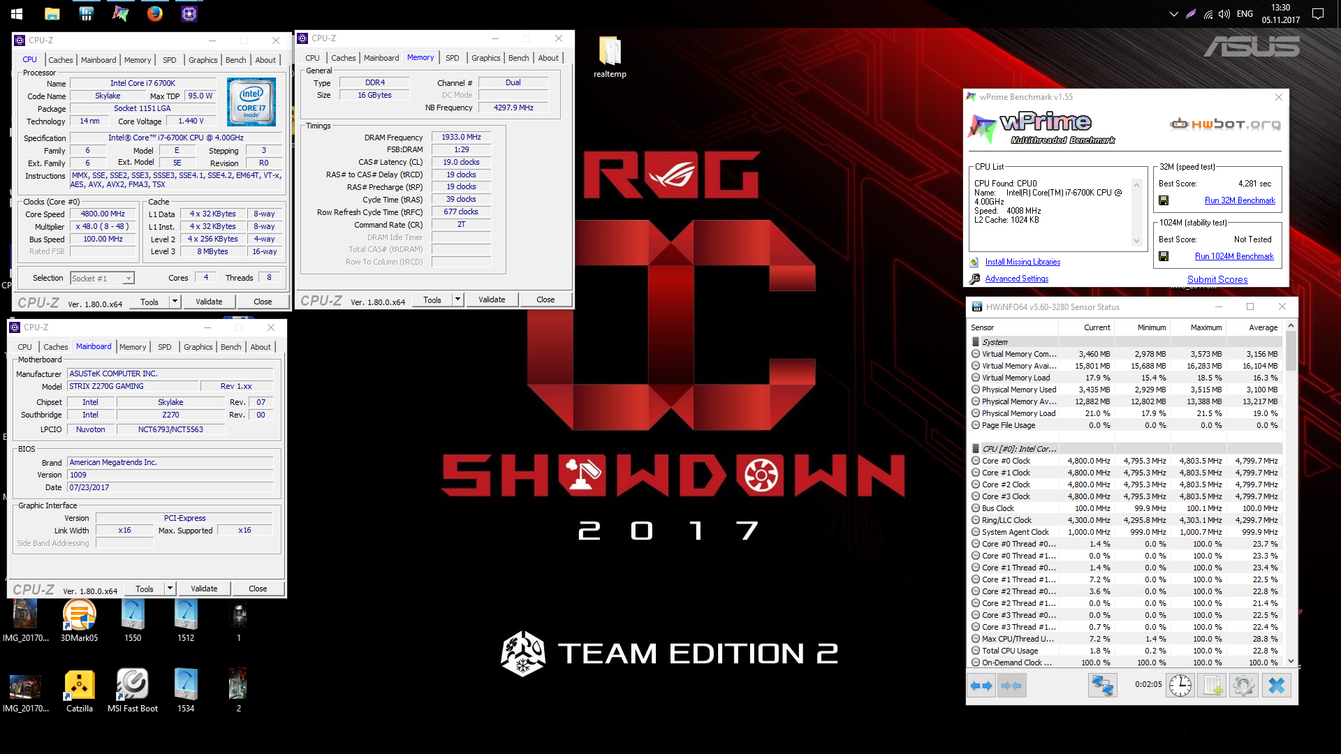1341x754 pixels.
Task: Select the IMG_20170 thumbnail beside 3DMark05
Action: 26,620
